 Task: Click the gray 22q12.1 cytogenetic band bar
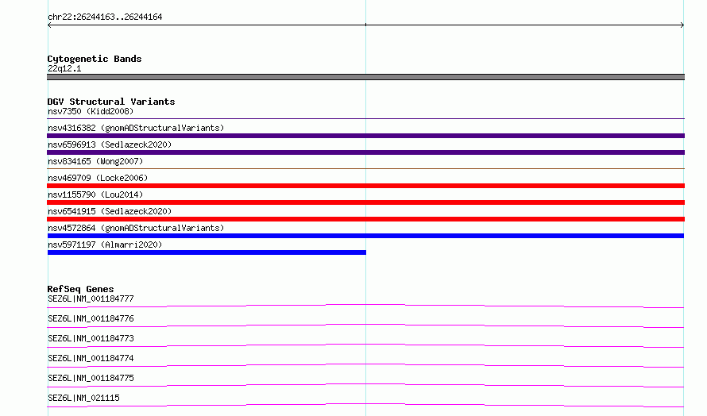(365, 77)
